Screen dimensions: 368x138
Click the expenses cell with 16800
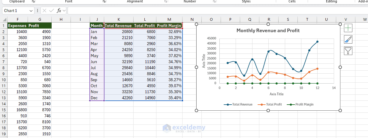coord(17,110)
